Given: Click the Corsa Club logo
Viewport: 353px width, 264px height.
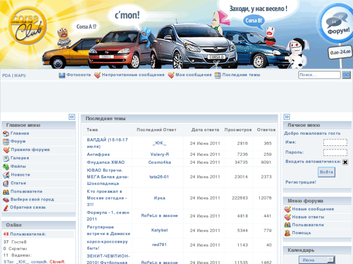Looking at the screenshot, I should 28,25.
